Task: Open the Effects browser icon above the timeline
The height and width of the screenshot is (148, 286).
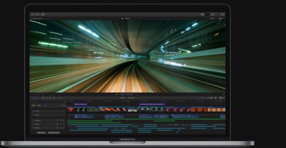Action: pos(220,98)
